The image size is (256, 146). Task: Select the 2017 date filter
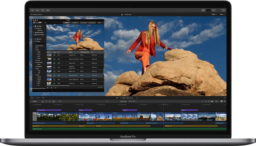click(39, 56)
